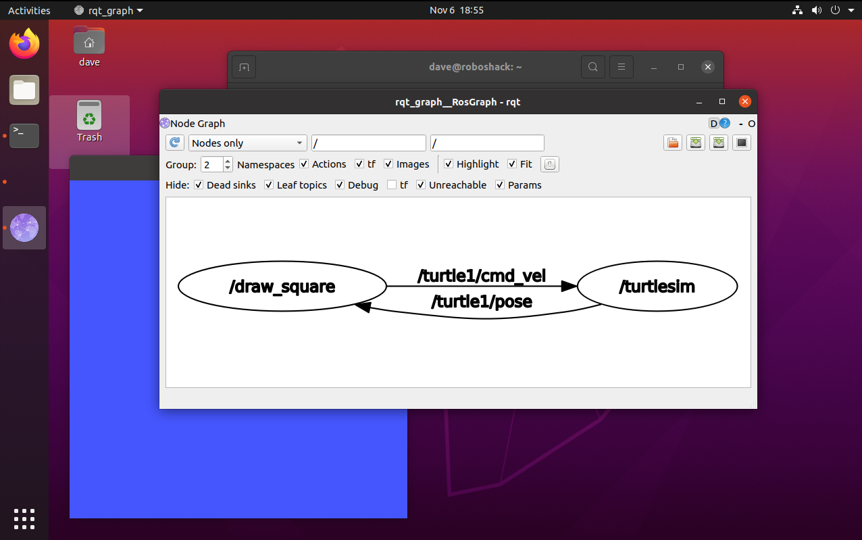Enable the tf checkbox in Hide row
Screen dimensions: 862x540
392,185
